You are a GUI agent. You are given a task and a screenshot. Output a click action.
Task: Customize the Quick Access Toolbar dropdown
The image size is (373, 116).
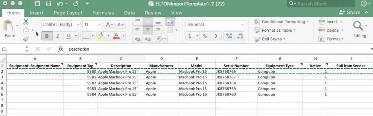[x=87, y=4]
